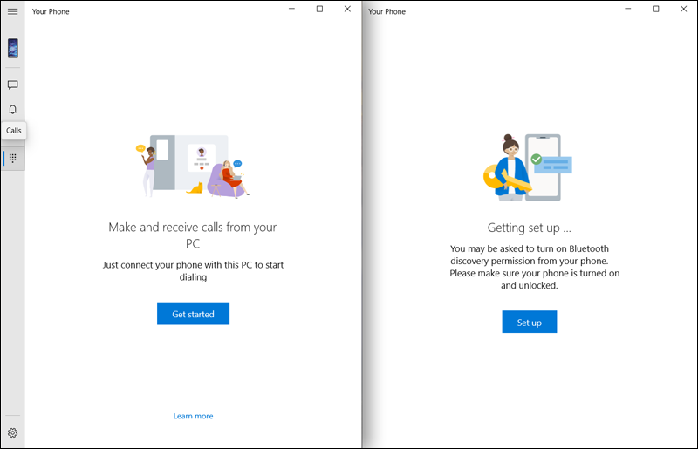Click the right window 'Your Phone' title

(387, 11)
